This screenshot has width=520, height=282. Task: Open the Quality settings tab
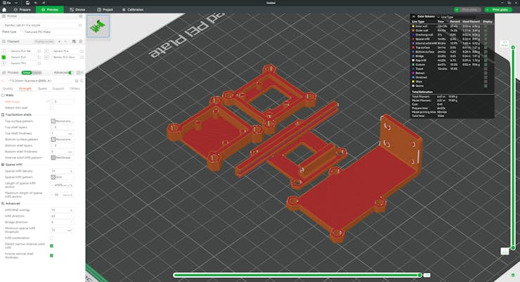(x=8, y=88)
